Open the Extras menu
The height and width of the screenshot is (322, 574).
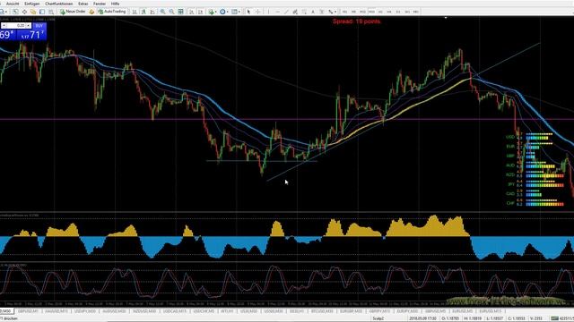click(83, 4)
